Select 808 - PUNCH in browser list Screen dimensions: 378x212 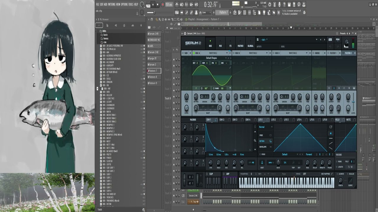(x=107, y=158)
